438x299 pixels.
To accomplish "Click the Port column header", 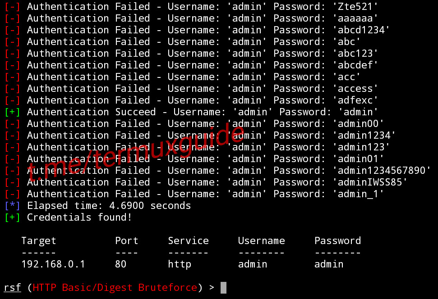I will coord(126,241).
